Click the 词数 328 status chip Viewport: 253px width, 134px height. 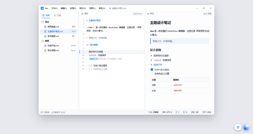point(195,112)
